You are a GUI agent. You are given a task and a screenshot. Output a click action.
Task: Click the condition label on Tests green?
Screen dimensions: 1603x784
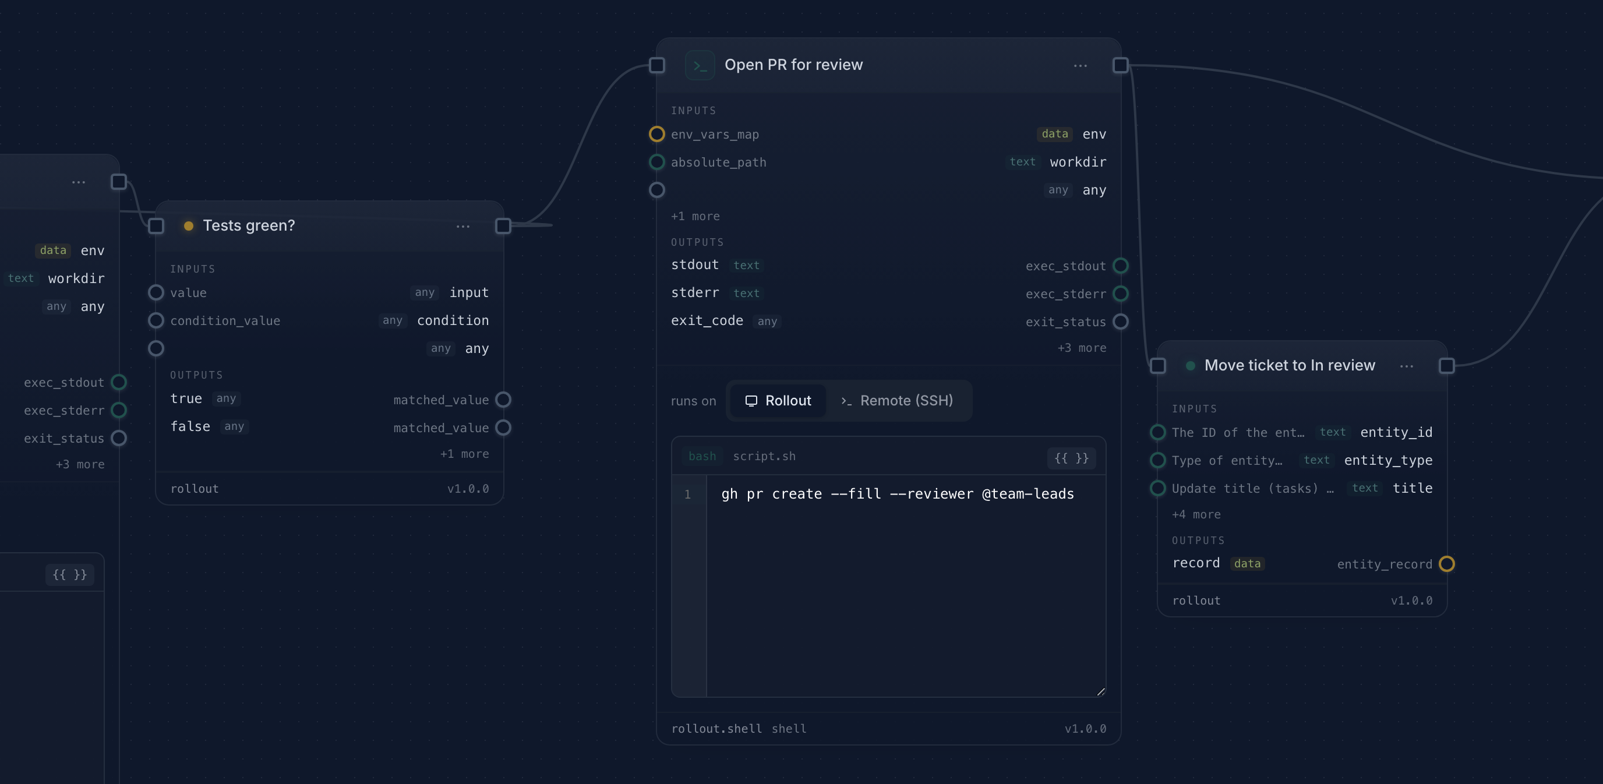click(453, 320)
